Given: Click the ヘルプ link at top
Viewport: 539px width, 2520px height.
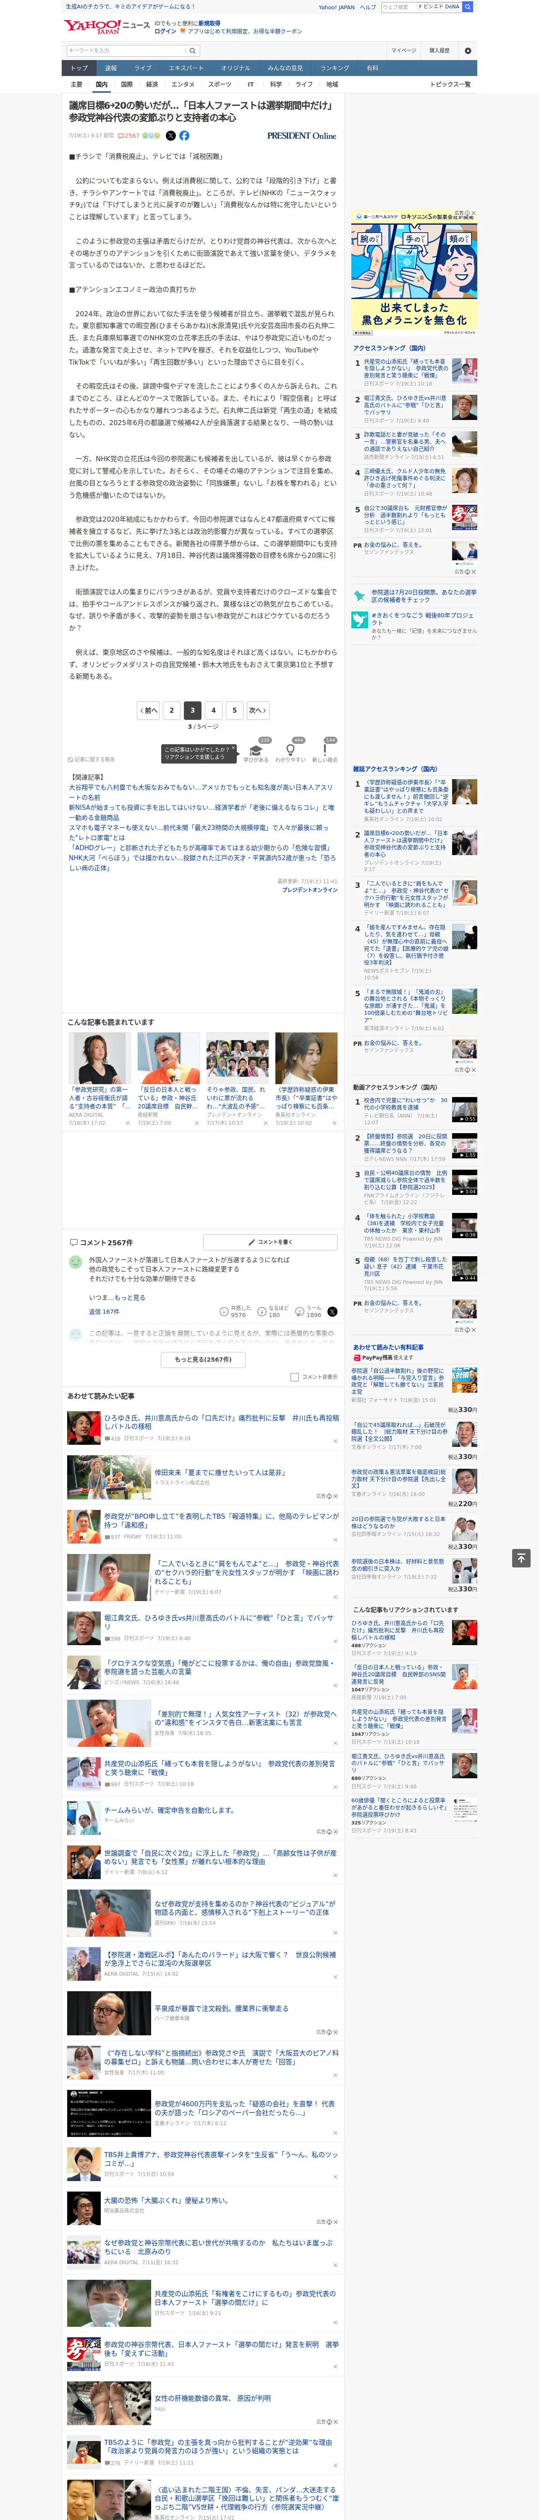Looking at the screenshot, I should [368, 7].
